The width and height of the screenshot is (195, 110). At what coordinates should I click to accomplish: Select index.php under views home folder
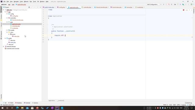16,36
